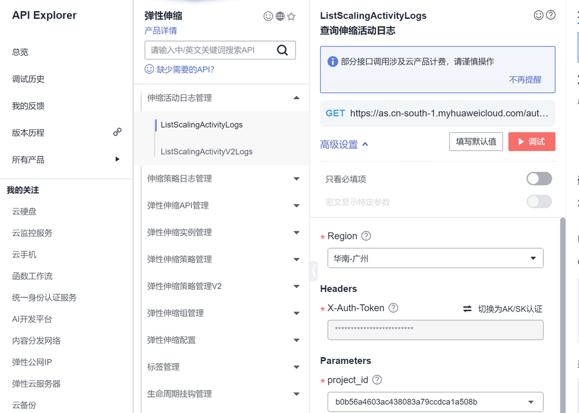Open 调试历史 in the sidebar
The height and width of the screenshot is (413, 579).
[28, 78]
